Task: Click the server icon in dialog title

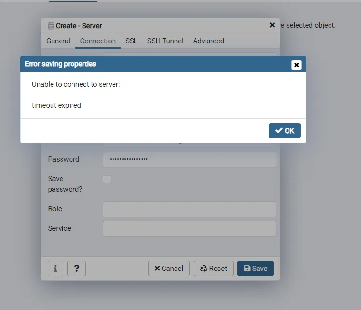Action: click(x=51, y=26)
